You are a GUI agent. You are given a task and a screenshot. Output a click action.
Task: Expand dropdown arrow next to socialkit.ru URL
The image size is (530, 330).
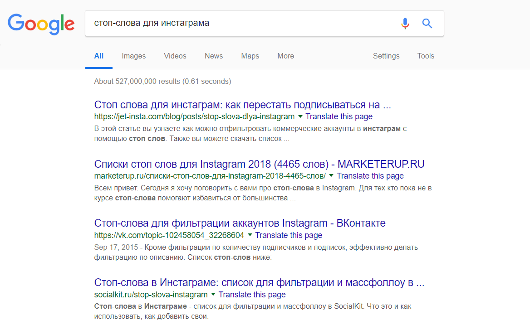213,295
